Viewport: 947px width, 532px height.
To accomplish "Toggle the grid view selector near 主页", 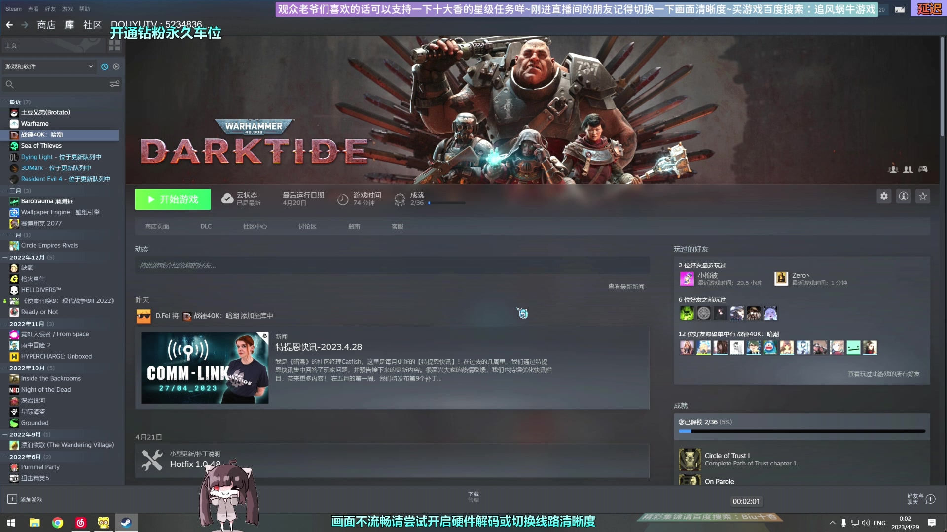I will 114,45.
